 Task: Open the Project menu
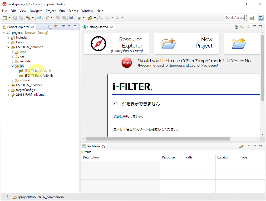[51, 11]
